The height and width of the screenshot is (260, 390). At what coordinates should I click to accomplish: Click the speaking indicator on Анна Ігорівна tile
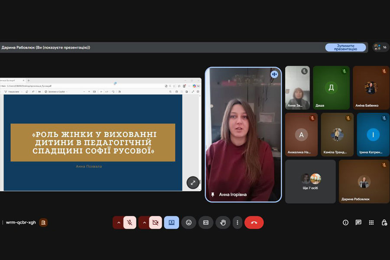tap(274, 74)
